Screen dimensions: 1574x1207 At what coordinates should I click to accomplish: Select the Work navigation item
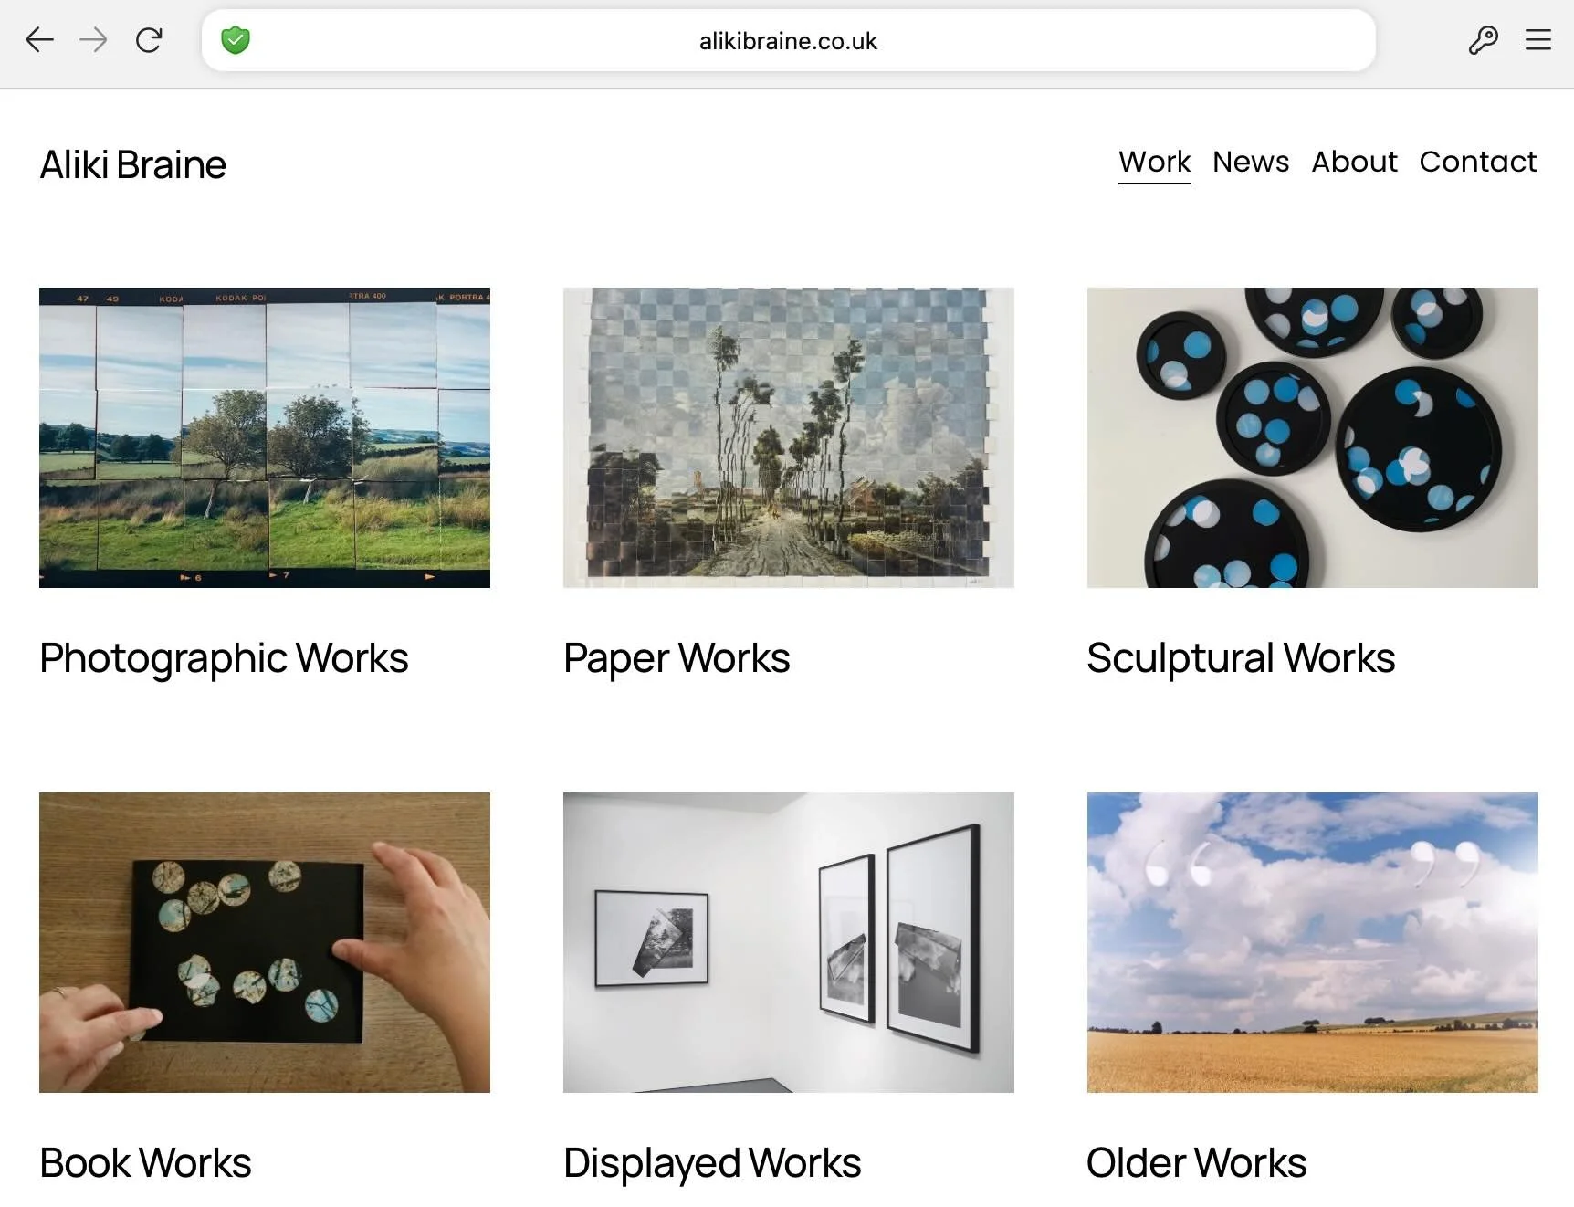1155,162
